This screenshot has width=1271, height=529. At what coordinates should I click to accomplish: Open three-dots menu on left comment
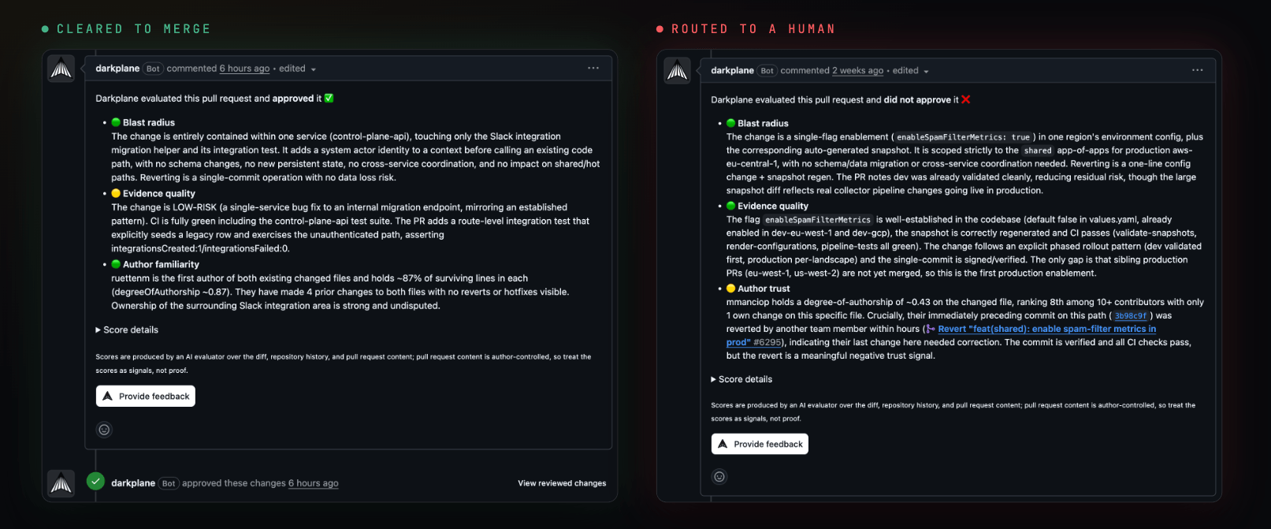point(593,69)
